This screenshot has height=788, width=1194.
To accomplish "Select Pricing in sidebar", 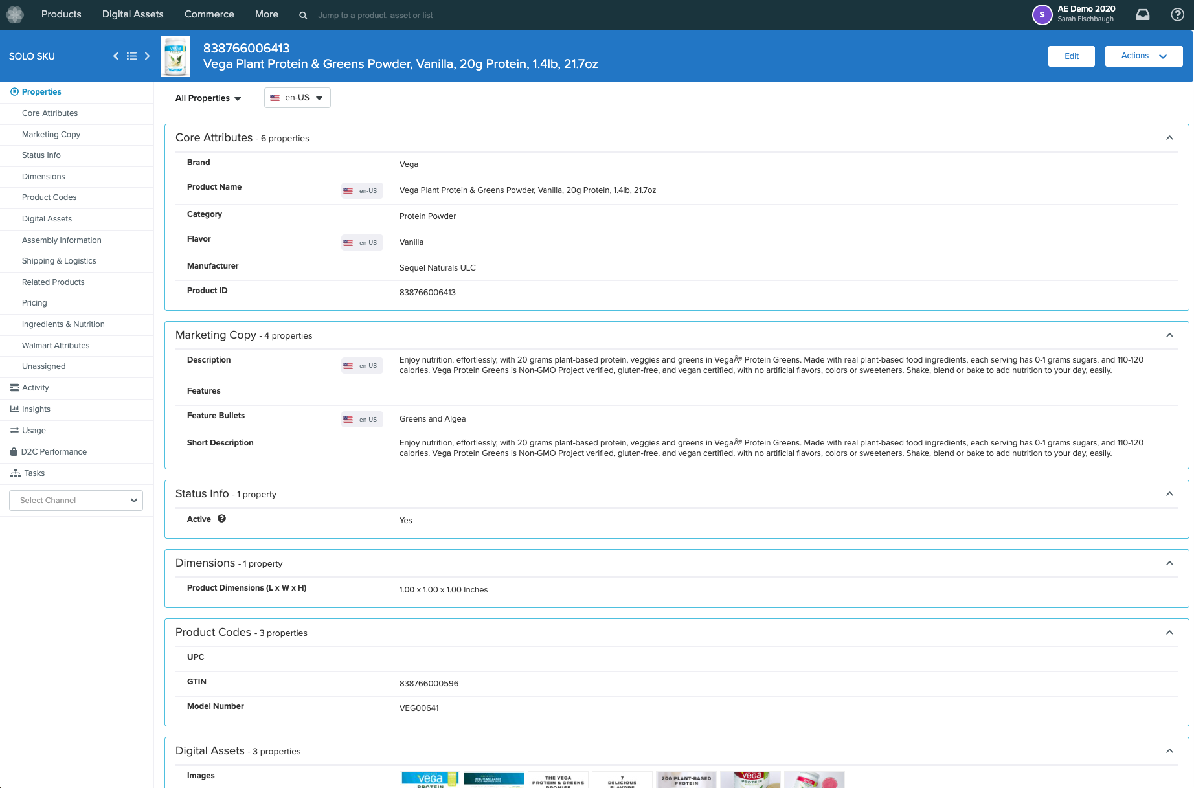I will [x=34, y=303].
